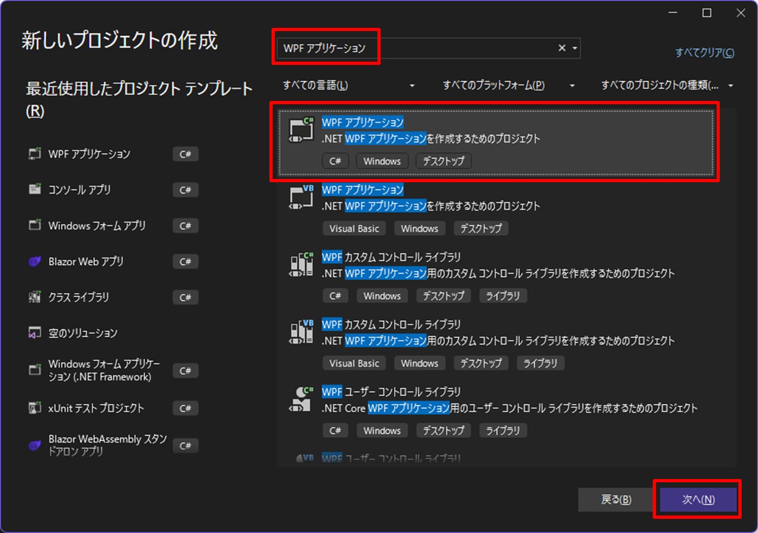Viewport: 758px width, 533px height.
Task: Click the 戻る button
Action: pyautogui.click(x=615, y=499)
